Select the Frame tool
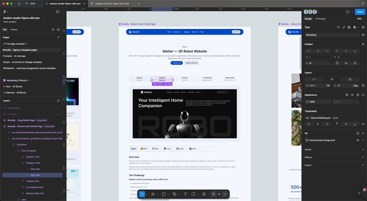Viewport: 367px width, 201px height. pos(153,194)
